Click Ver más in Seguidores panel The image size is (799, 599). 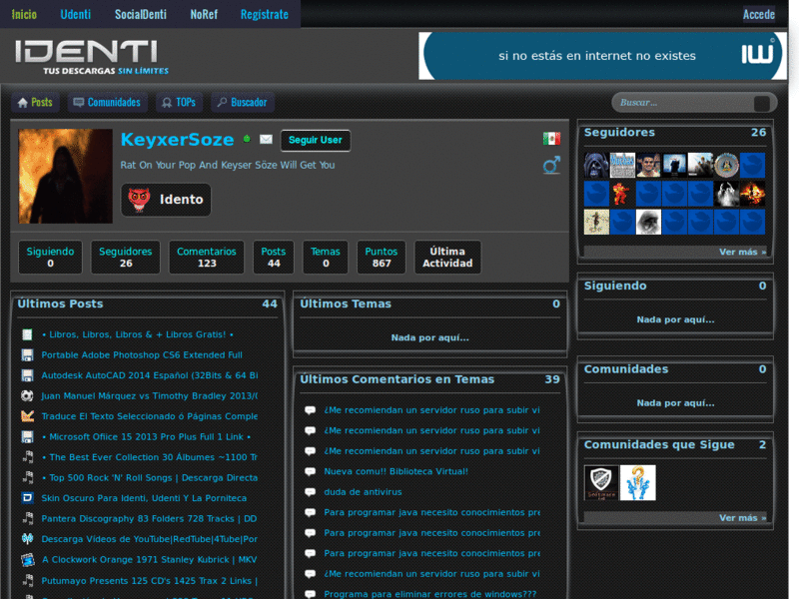pyautogui.click(x=742, y=252)
